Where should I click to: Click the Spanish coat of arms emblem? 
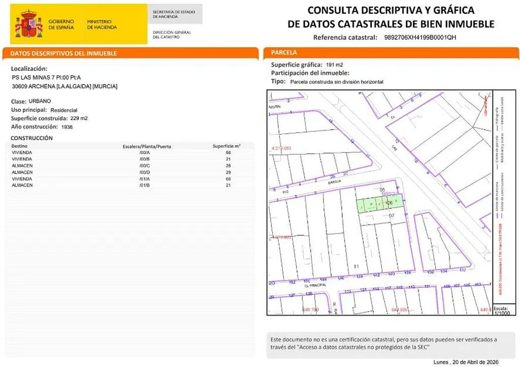click(29, 24)
